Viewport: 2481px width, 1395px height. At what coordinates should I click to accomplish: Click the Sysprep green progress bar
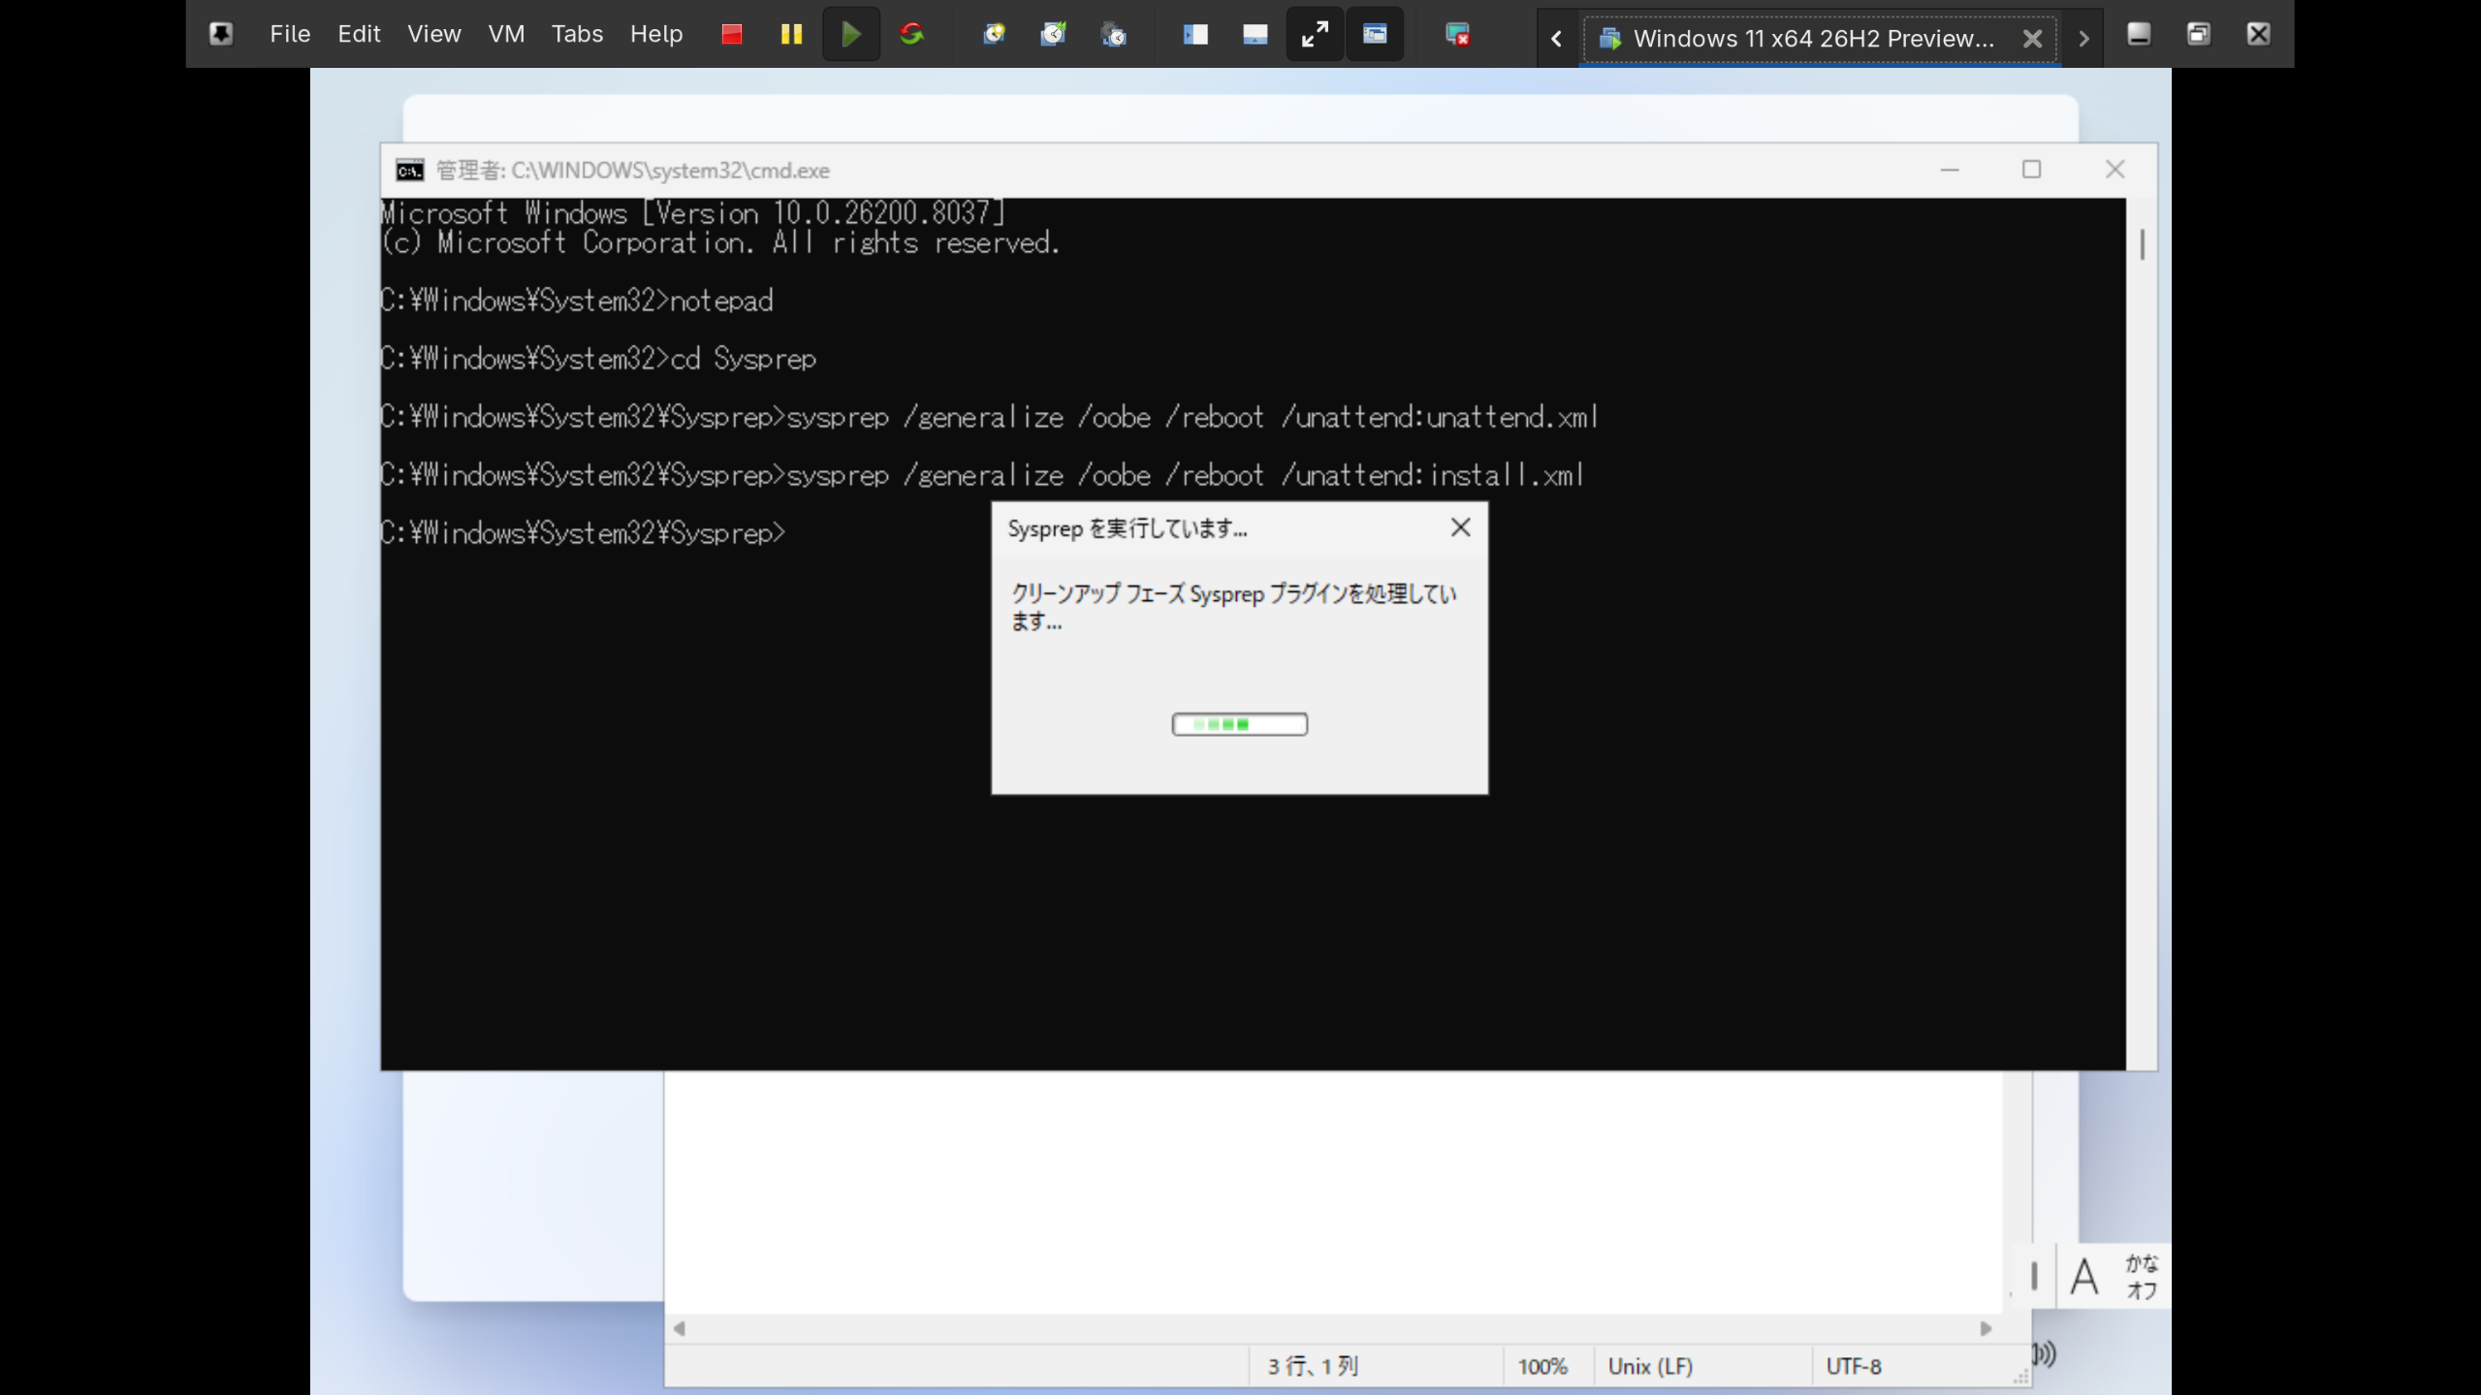pyautogui.click(x=1239, y=724)
